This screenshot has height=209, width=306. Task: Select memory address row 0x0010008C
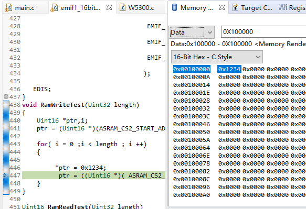pyautogui.click(x=192, y=179)
